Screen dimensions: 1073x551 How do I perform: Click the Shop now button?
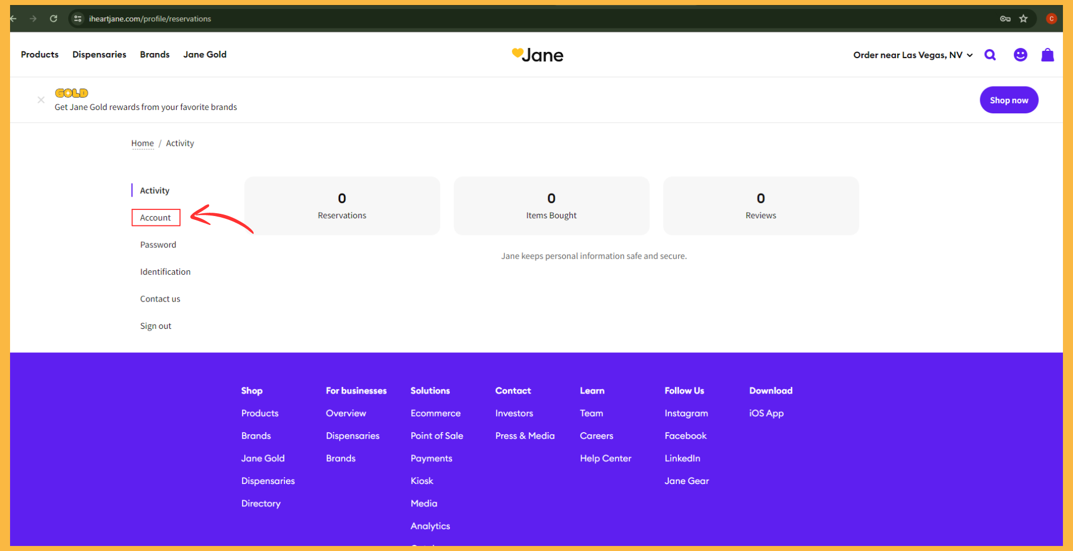1009,100
